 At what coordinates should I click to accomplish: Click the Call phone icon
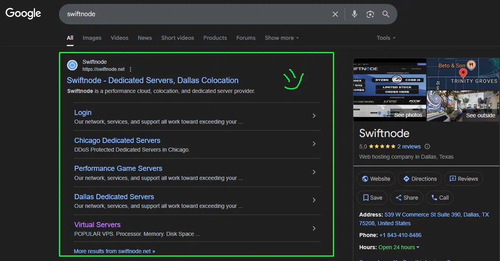(434, 198)
